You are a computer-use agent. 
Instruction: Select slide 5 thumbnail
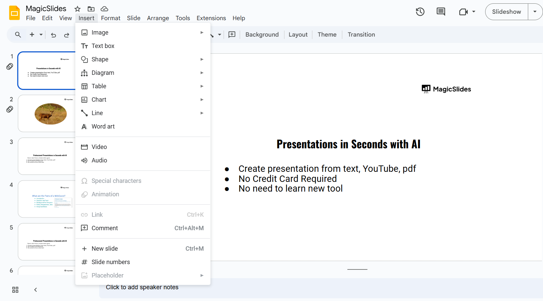pyautogui.click(x=47, y=242)
